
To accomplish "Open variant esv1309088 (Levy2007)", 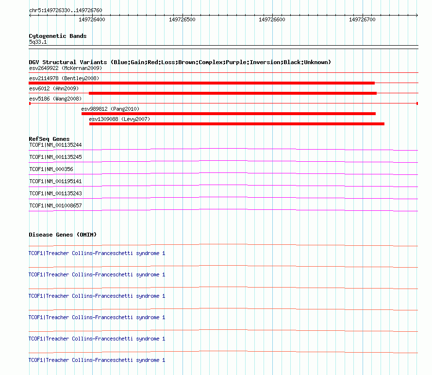I will (119, 119).
